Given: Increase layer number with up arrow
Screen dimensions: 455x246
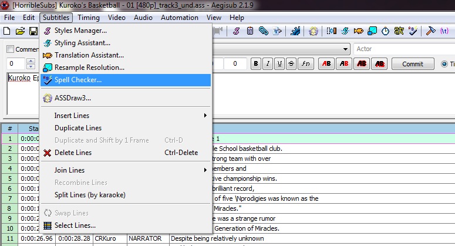Looking at the screenshot, I should [31, 60].
